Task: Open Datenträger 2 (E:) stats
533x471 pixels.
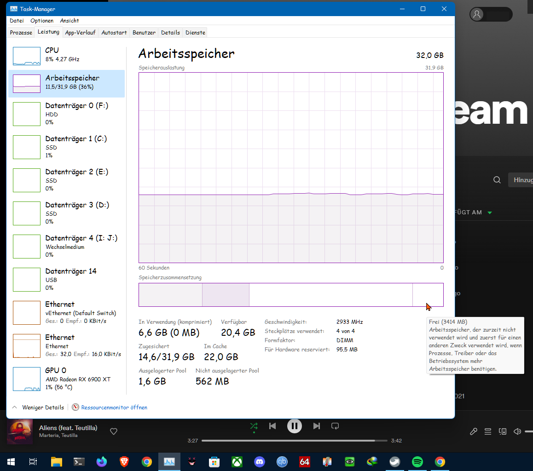Action: click(67, 180)
